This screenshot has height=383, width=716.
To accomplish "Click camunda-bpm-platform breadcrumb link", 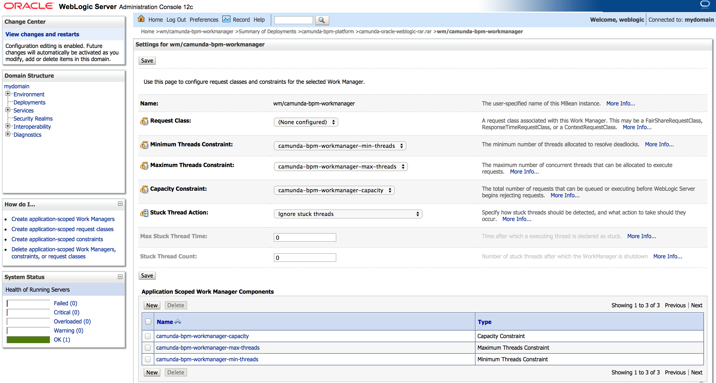I will point(327,32).
